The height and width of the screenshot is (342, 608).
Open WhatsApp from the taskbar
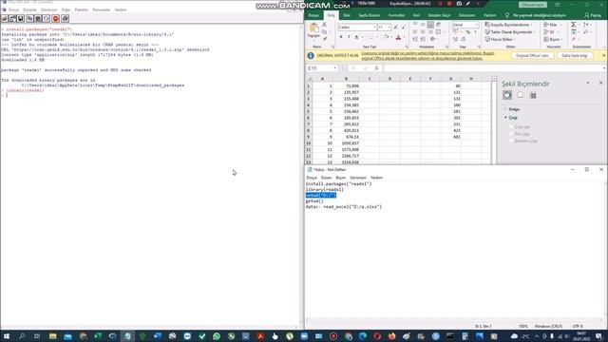click(217, 336)
